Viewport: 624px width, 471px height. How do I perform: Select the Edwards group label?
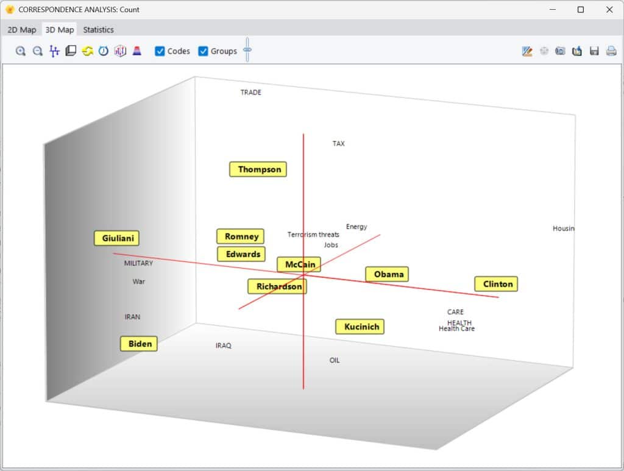click(x=241, y=254)
